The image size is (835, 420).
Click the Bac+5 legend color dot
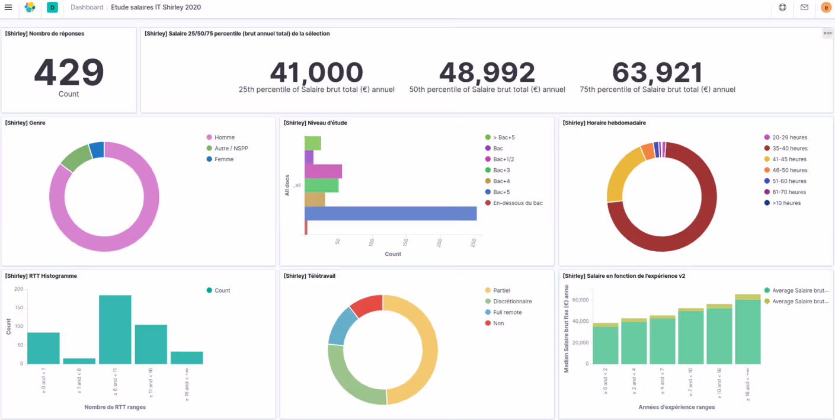(488, 192)
